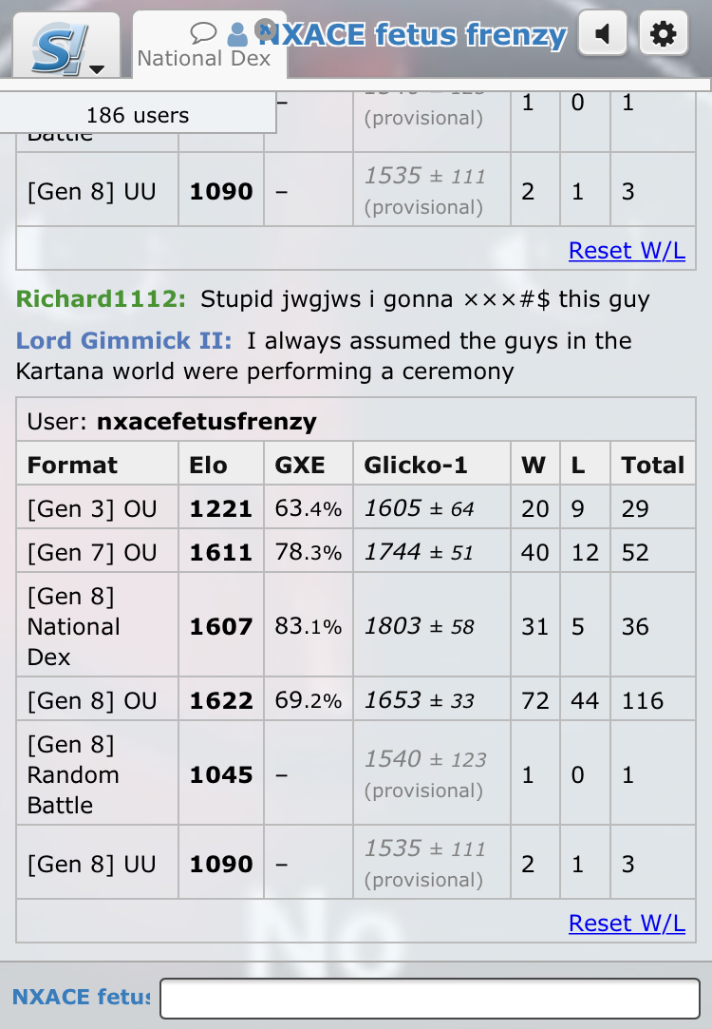Click the [Gen 8] OU ladder row
The height and width of the screenshot is (1029, 712).
(92, 701)
